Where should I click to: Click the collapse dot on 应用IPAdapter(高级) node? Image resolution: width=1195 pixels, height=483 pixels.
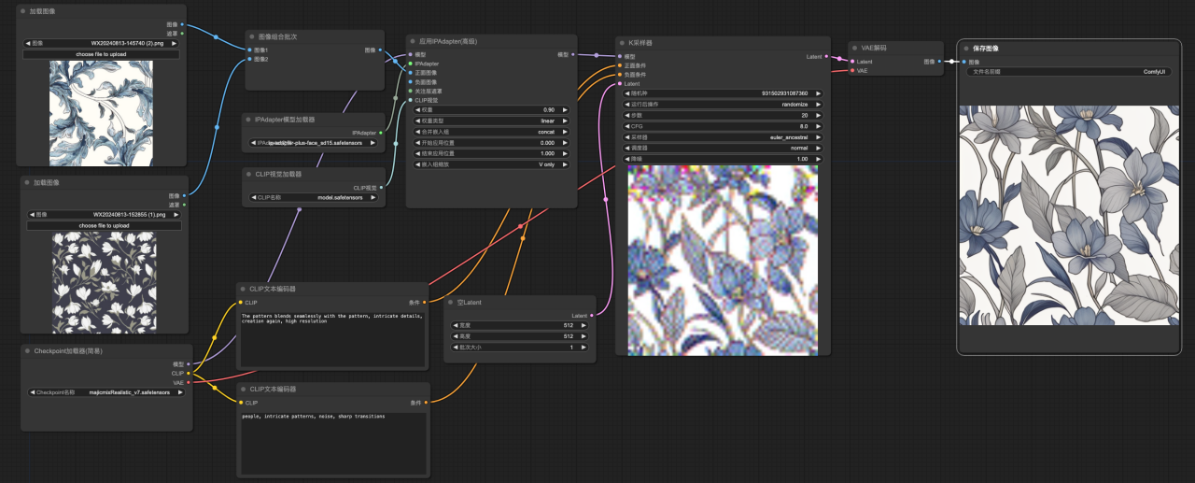pyautogui.click(x=414, y=41)
